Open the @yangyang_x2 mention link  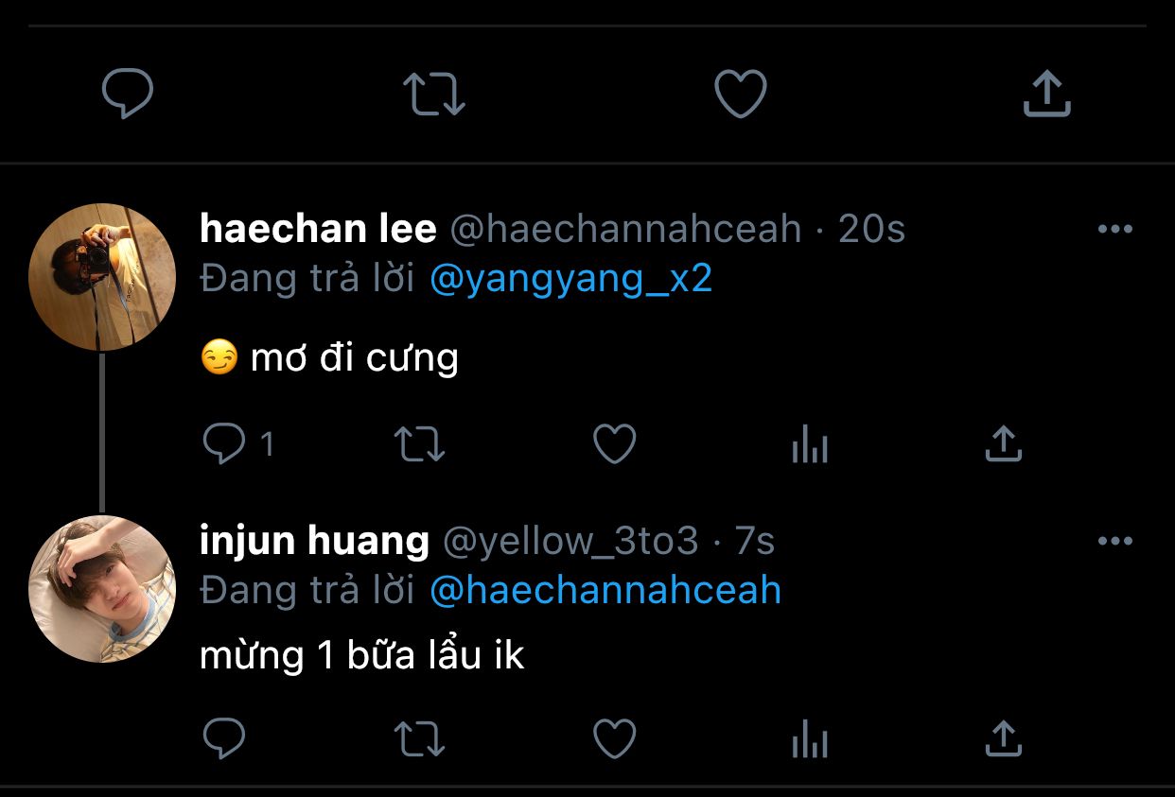pyautogui.click(x=570, y=280)
